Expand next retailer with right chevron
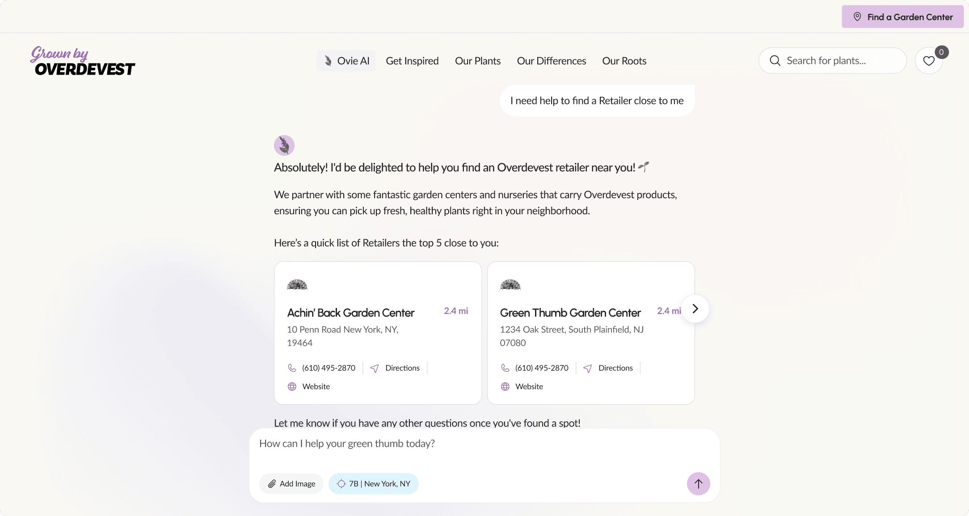This screenshot has height=516, width=969. coord(695,308)
